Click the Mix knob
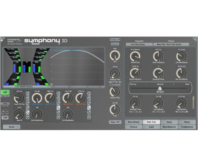Image resolution: width=198 pixels, height=167 pixels. pyautogui.click(x=115, y=55)
